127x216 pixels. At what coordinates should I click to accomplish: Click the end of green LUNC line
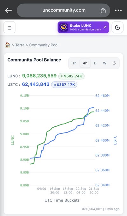pyautogui.click(x=94, y=112)
